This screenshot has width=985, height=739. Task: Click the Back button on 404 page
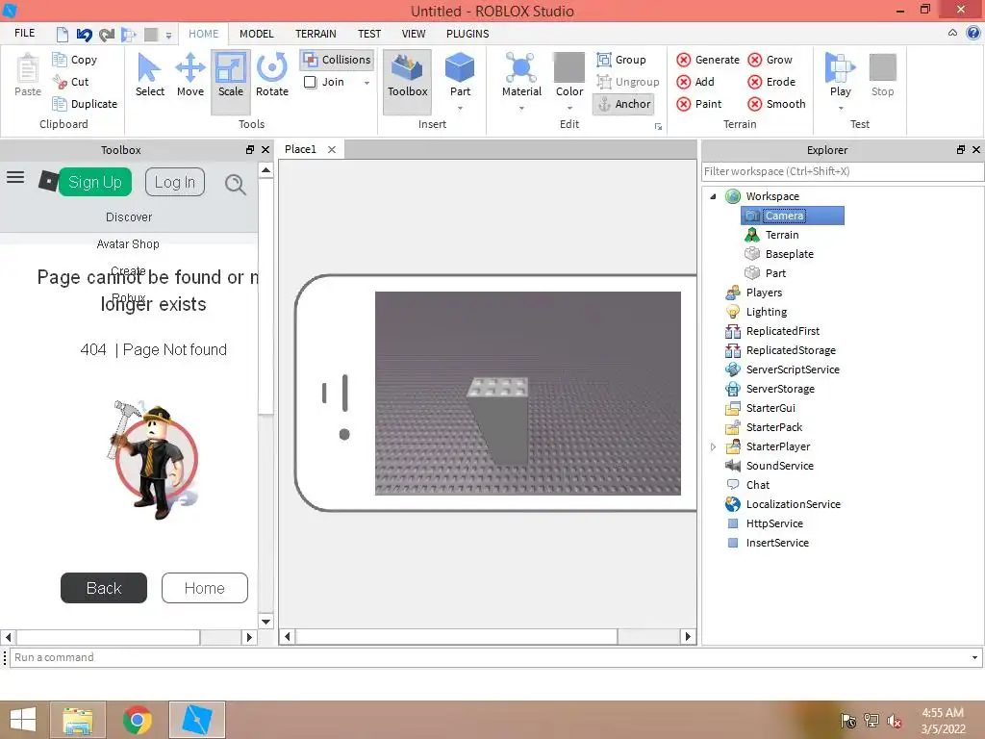click(104, 588)
